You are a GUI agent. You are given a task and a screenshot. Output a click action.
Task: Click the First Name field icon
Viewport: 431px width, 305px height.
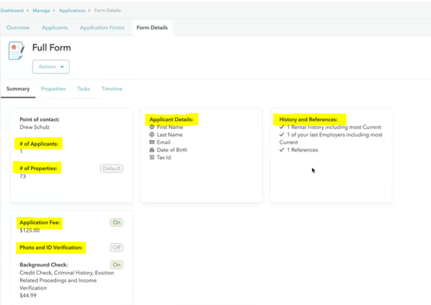152,127
